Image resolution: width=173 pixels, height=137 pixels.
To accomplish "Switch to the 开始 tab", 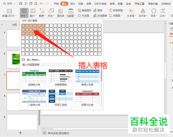I will 56,4.
